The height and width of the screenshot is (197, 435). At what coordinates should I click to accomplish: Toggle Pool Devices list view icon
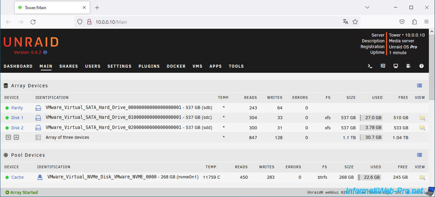pyautogui.click(x=419, y=155)
